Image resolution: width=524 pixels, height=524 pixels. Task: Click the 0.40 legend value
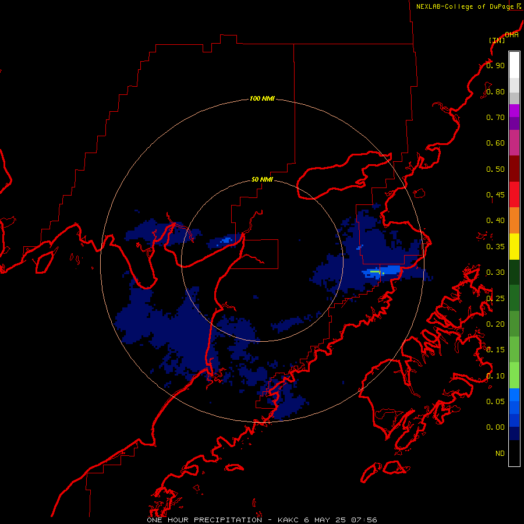[x=495, y=221]
